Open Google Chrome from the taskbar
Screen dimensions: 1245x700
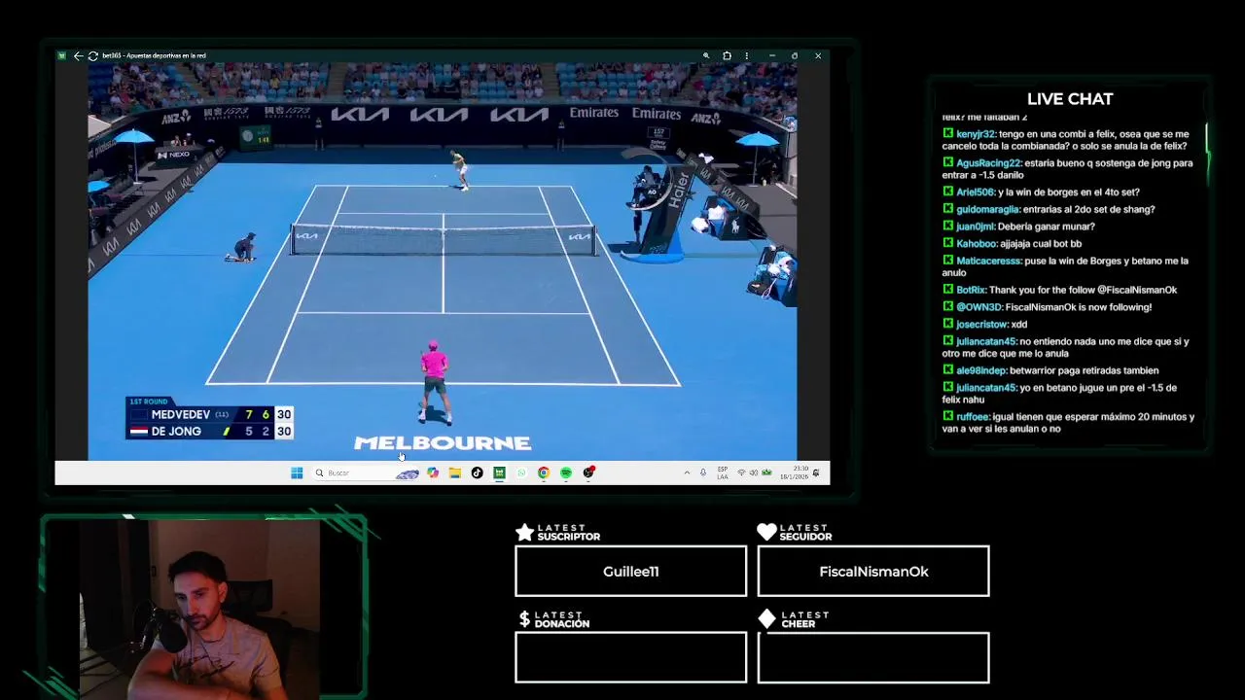pos(544,472)
